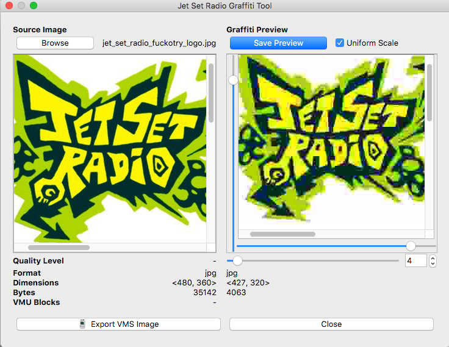Image resolution: width=449 pixels, height=347 pixels.
Task: Click the Graffiti Preview heading
Action: click(x=257, y=30)
